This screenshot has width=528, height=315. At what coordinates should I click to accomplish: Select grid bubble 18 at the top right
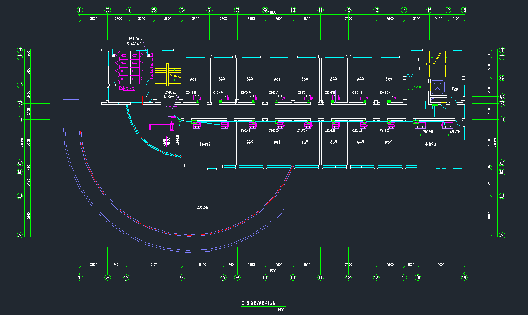pos(464,10)
